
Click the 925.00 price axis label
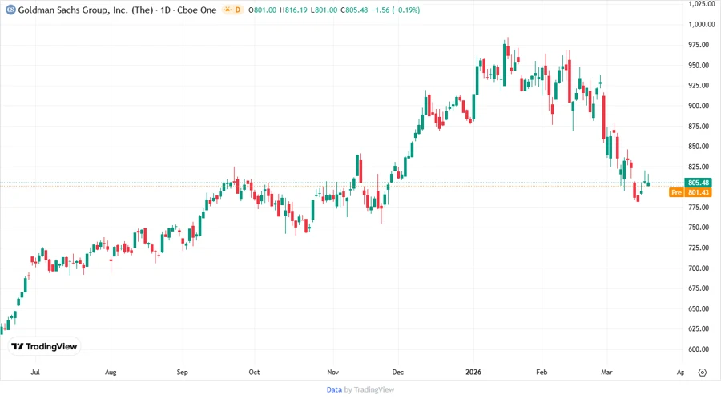point(699,86)
